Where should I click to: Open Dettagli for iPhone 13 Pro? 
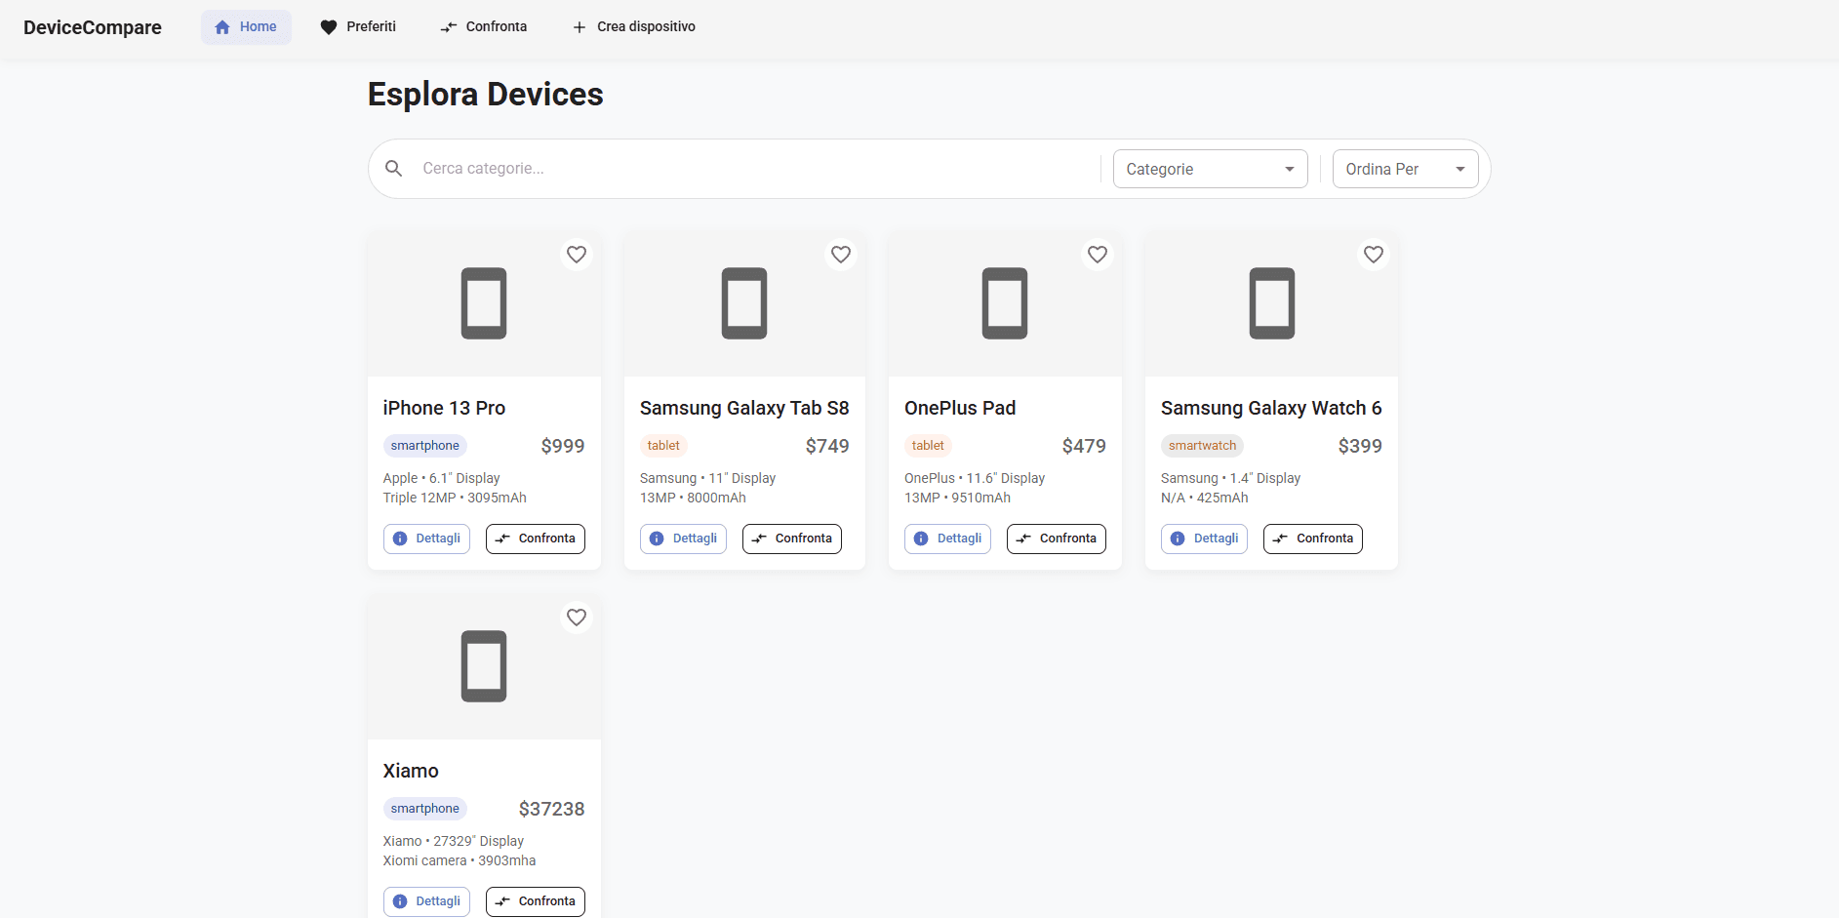pyautogui.click(x=426, y=539)
